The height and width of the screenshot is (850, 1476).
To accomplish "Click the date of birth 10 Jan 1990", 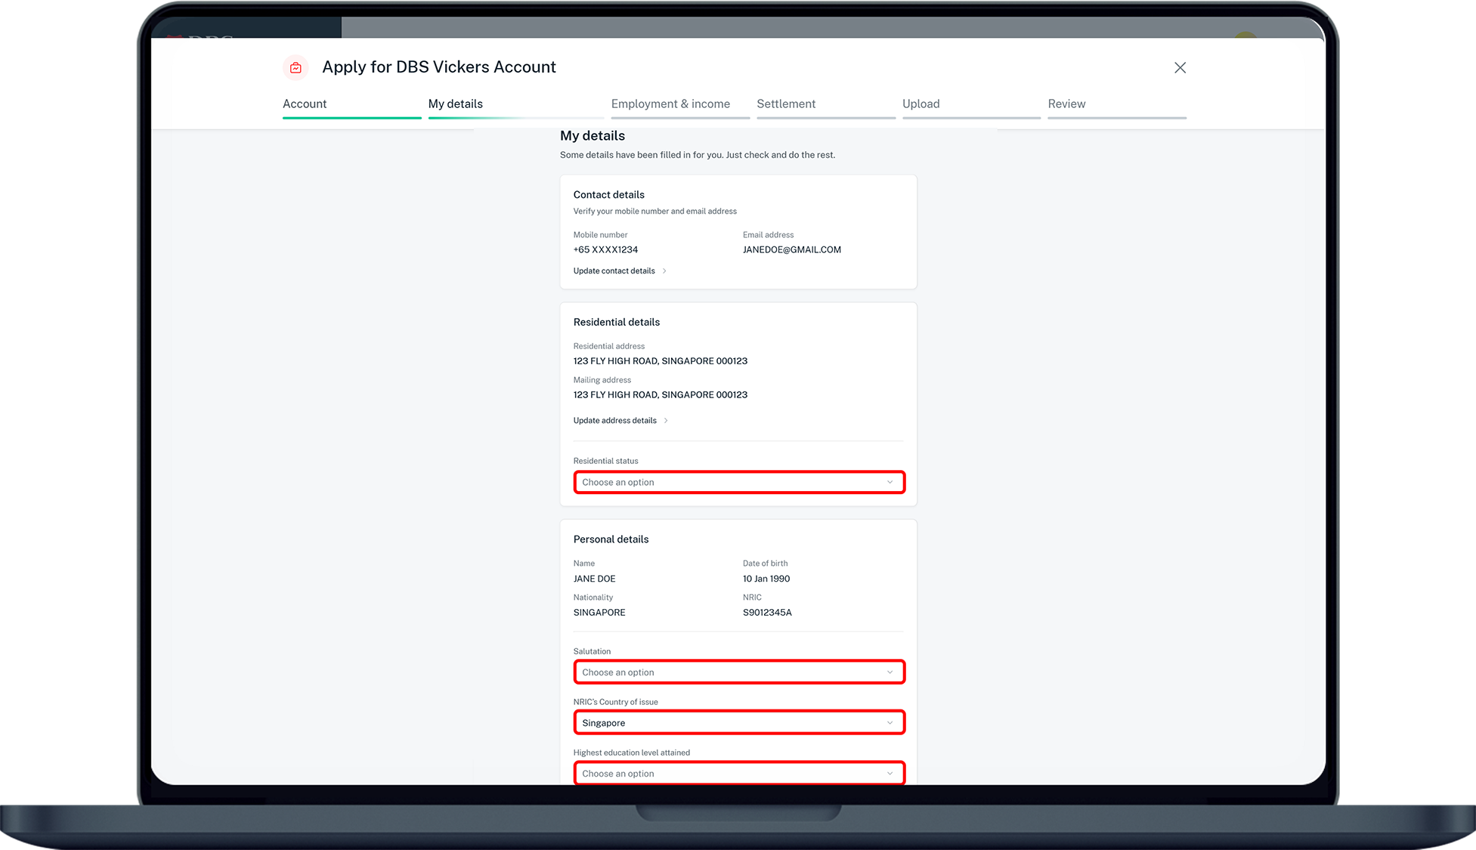I will (766, 579).
